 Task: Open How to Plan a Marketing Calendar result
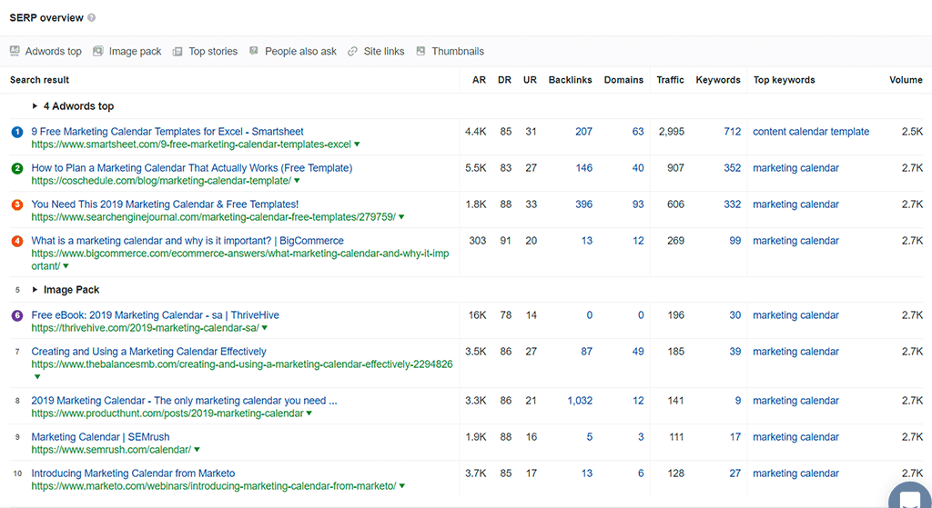coord(192,168)
